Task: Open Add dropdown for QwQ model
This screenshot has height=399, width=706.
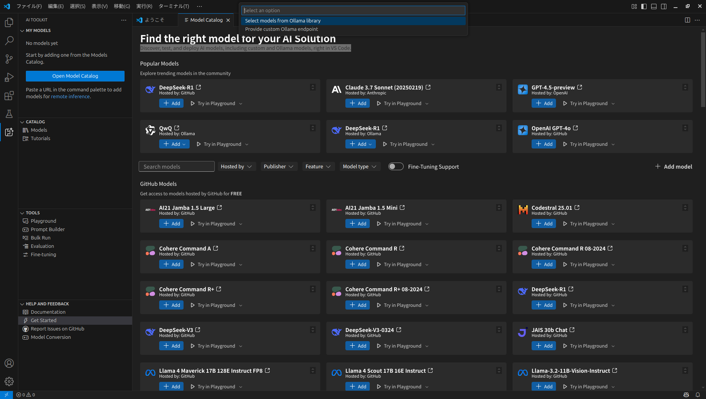Action: click(184, 144)
